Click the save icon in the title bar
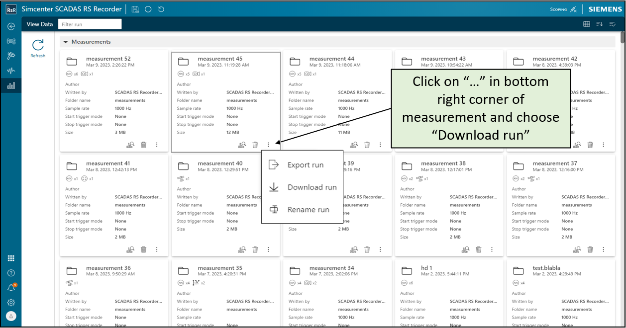The height and width of the screenshot is (328, 626). 135,9
